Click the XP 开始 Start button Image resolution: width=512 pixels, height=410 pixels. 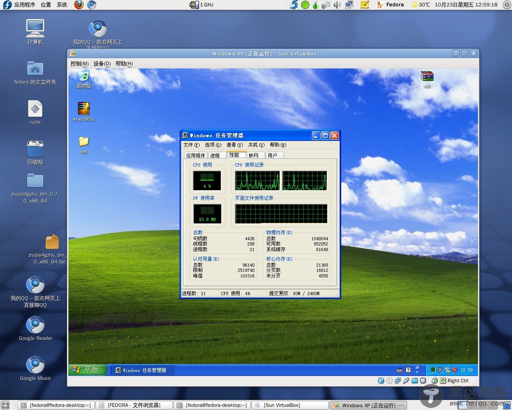88,370
